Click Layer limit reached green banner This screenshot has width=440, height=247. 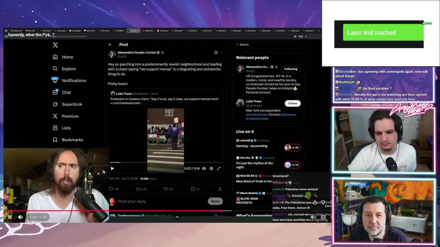pyautogui.click(x=383, y=33)
